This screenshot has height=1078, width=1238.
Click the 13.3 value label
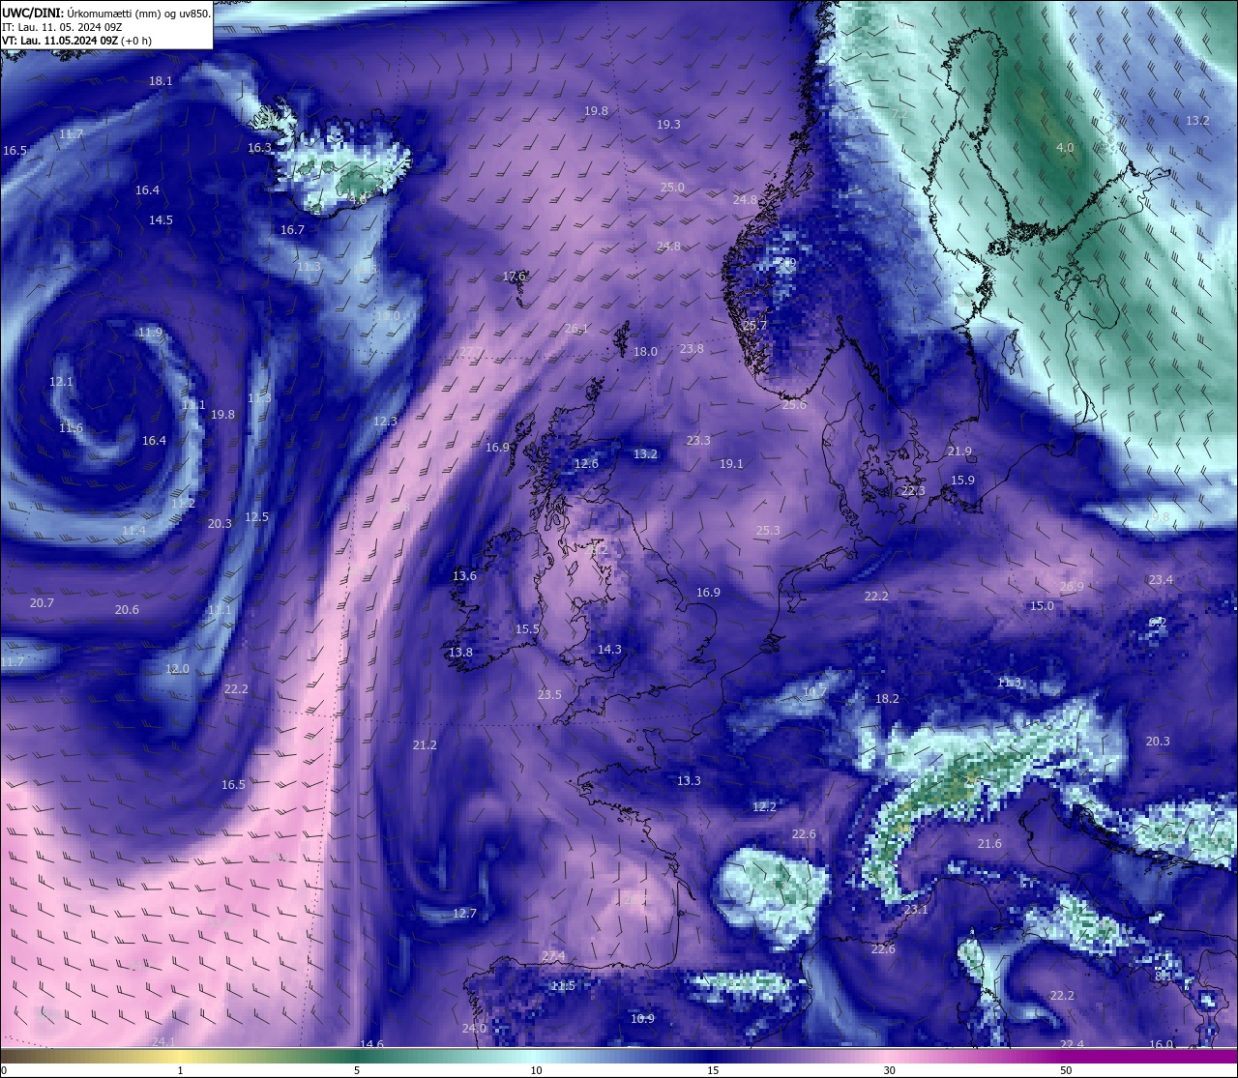[689, 781]
